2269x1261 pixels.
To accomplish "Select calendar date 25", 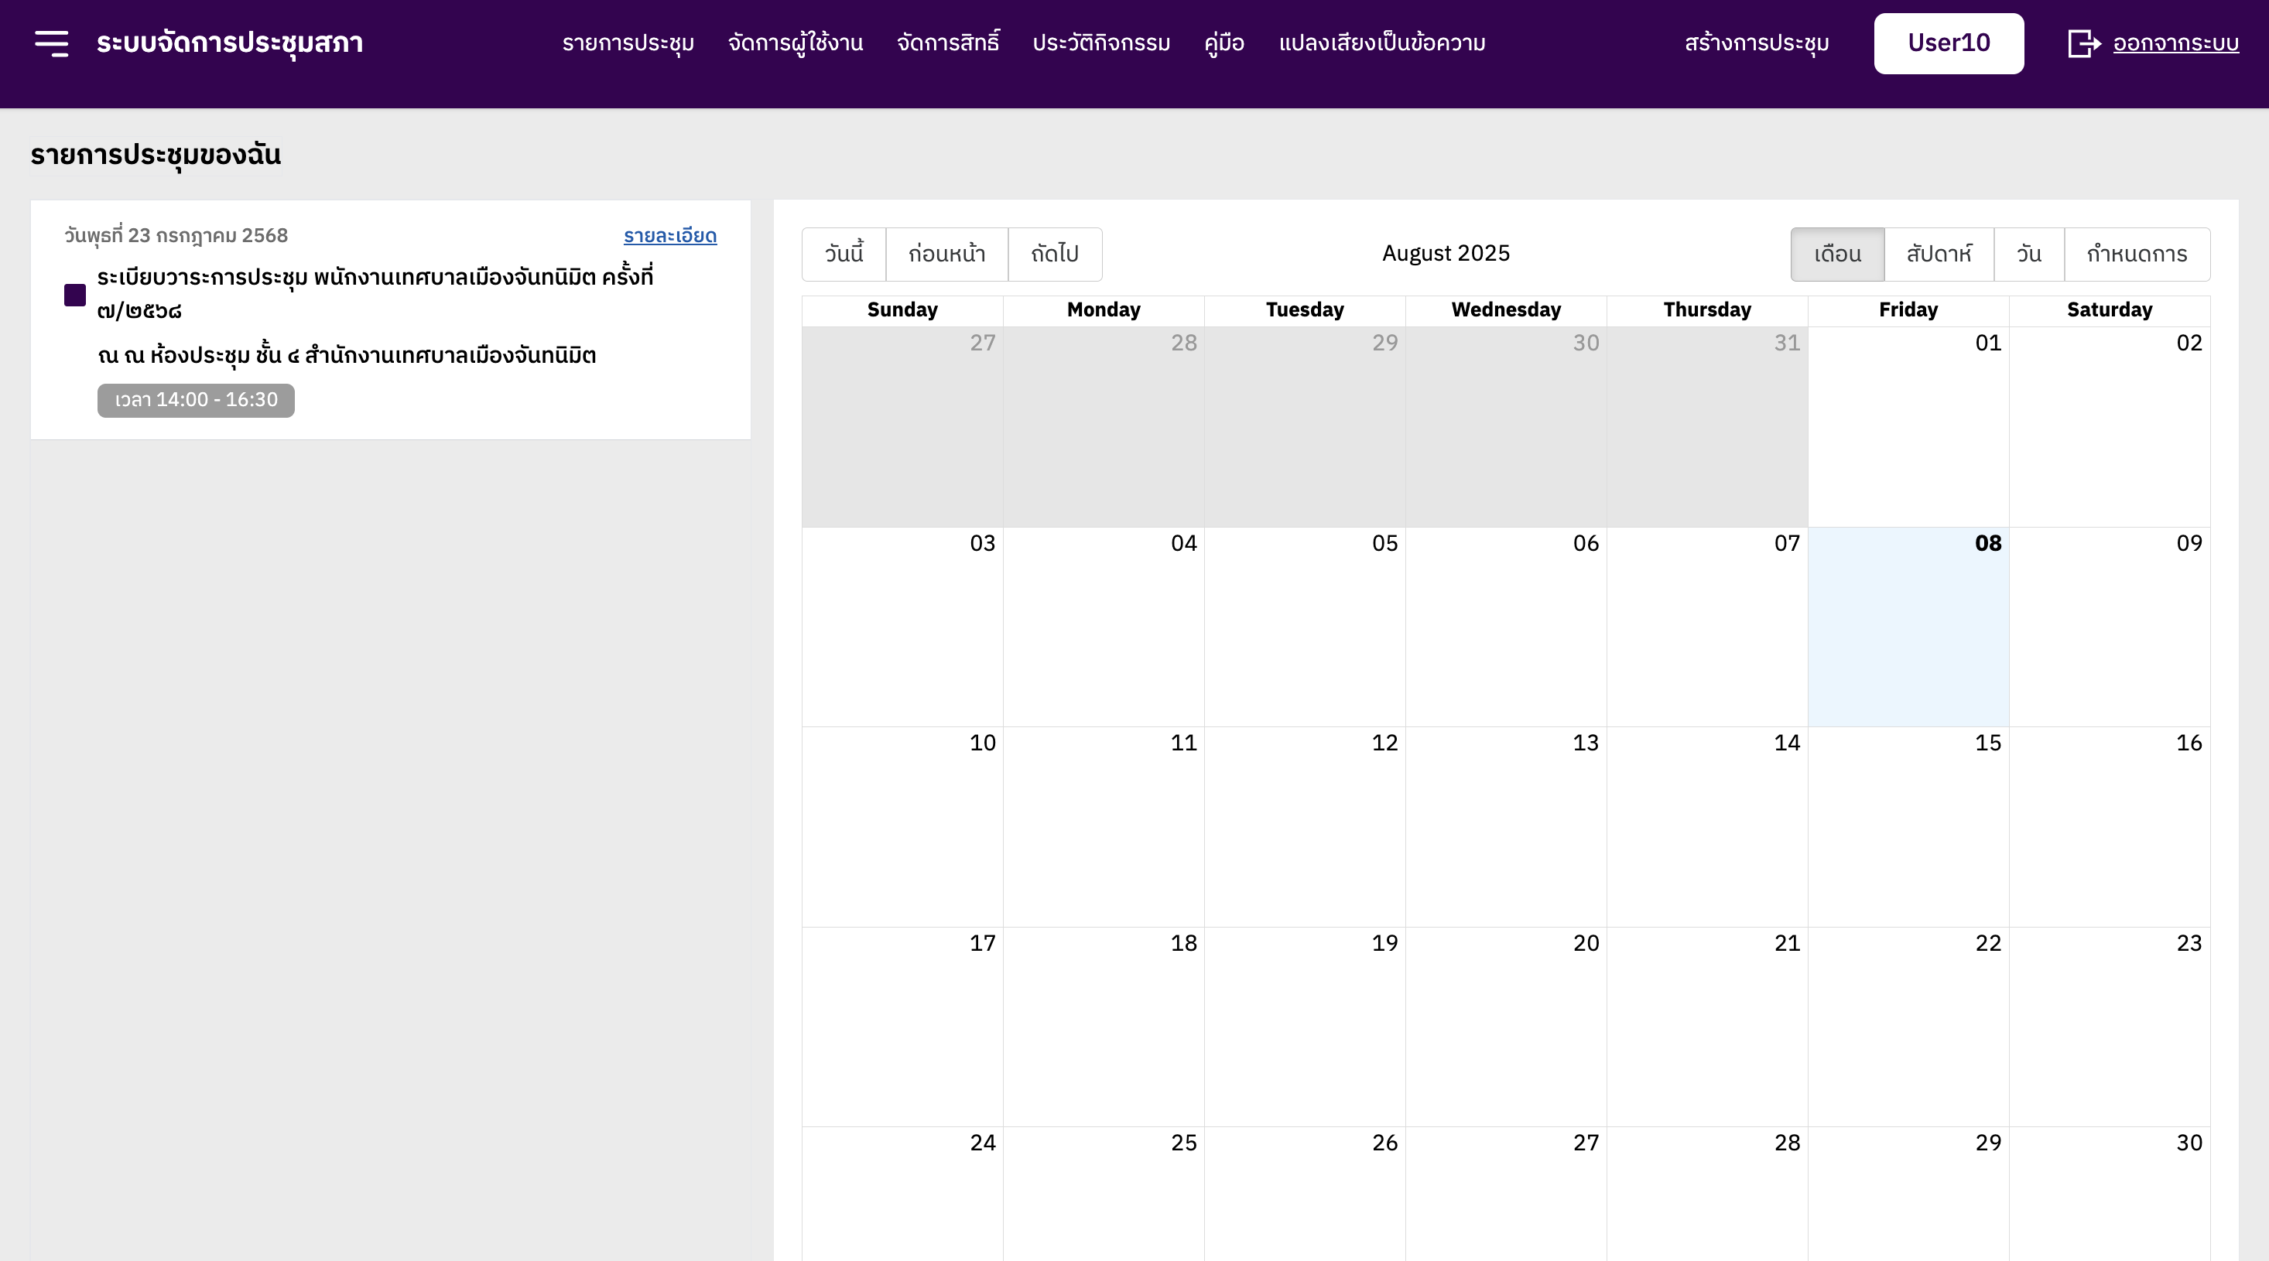I will click(1184, 1142).
